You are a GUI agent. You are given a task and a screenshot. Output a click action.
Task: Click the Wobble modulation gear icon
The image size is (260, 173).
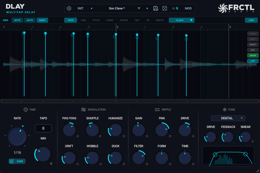(101, 164)
